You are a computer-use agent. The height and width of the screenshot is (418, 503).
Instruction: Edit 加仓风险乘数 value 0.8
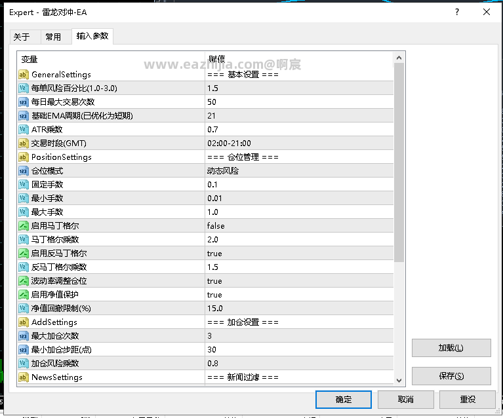coord(299,364)
